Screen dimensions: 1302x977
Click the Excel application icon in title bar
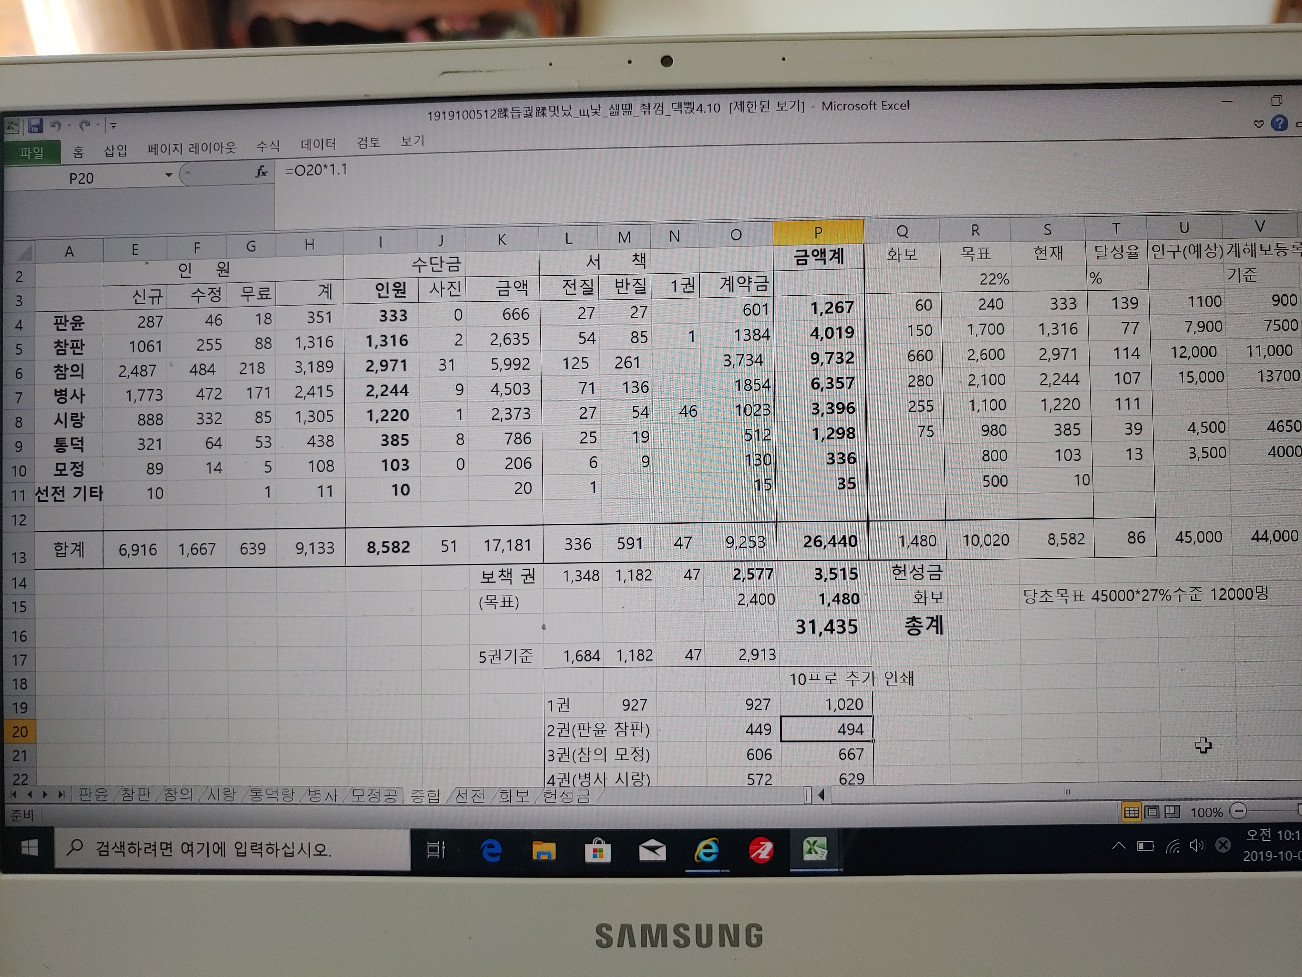click(12, 126)
